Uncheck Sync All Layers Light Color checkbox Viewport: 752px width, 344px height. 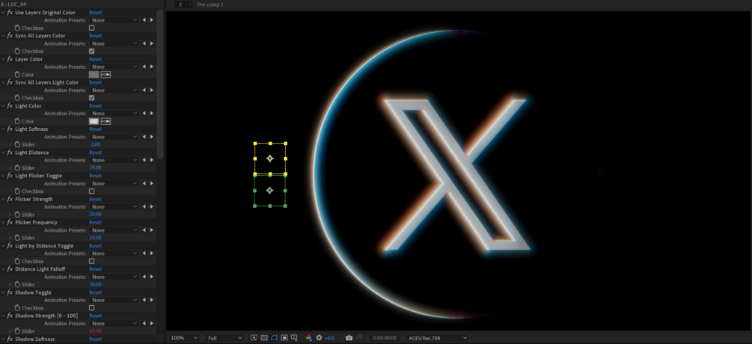tap(91, 98)
